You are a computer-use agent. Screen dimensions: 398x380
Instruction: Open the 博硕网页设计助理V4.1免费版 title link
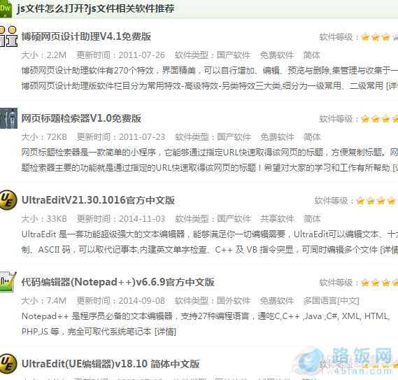[x=86, y=36]
